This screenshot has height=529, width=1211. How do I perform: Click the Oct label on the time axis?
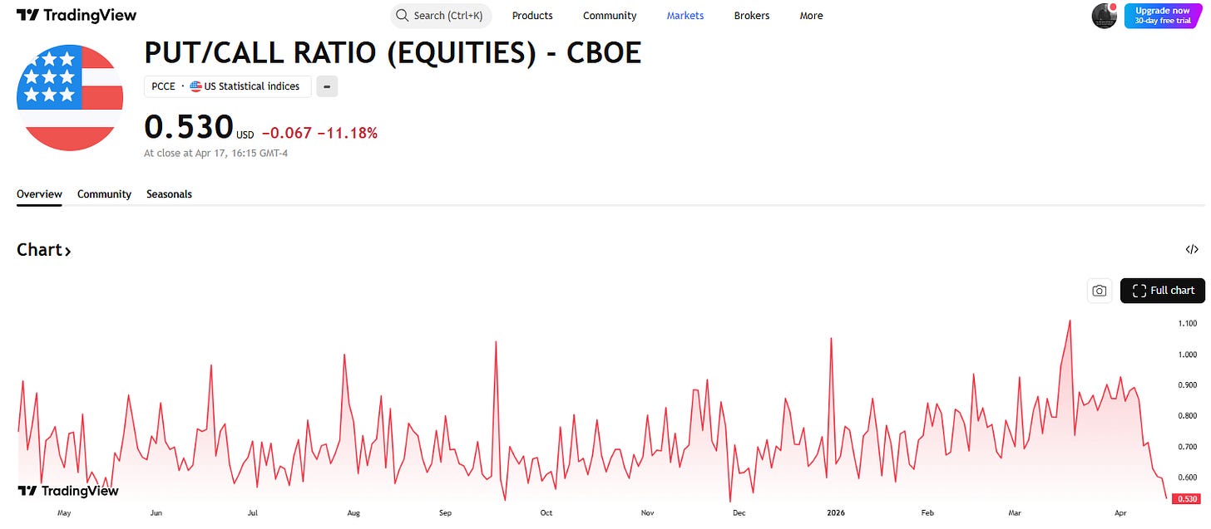tap(546, 513)
